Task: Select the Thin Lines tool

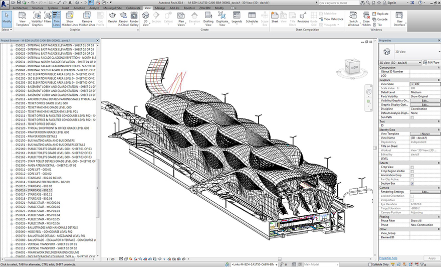Action: point(57,19)
